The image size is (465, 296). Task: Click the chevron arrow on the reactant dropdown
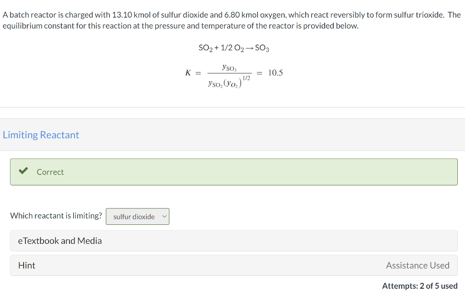(164, 216)
